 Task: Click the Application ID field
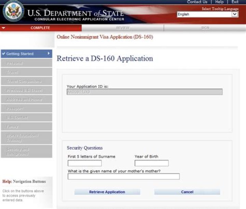click(145, 92)
